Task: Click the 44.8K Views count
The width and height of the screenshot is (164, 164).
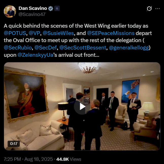Action: point(69,159)
